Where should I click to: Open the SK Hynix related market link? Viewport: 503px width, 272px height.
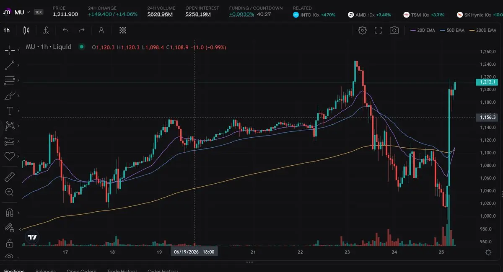tap(480, 15)
